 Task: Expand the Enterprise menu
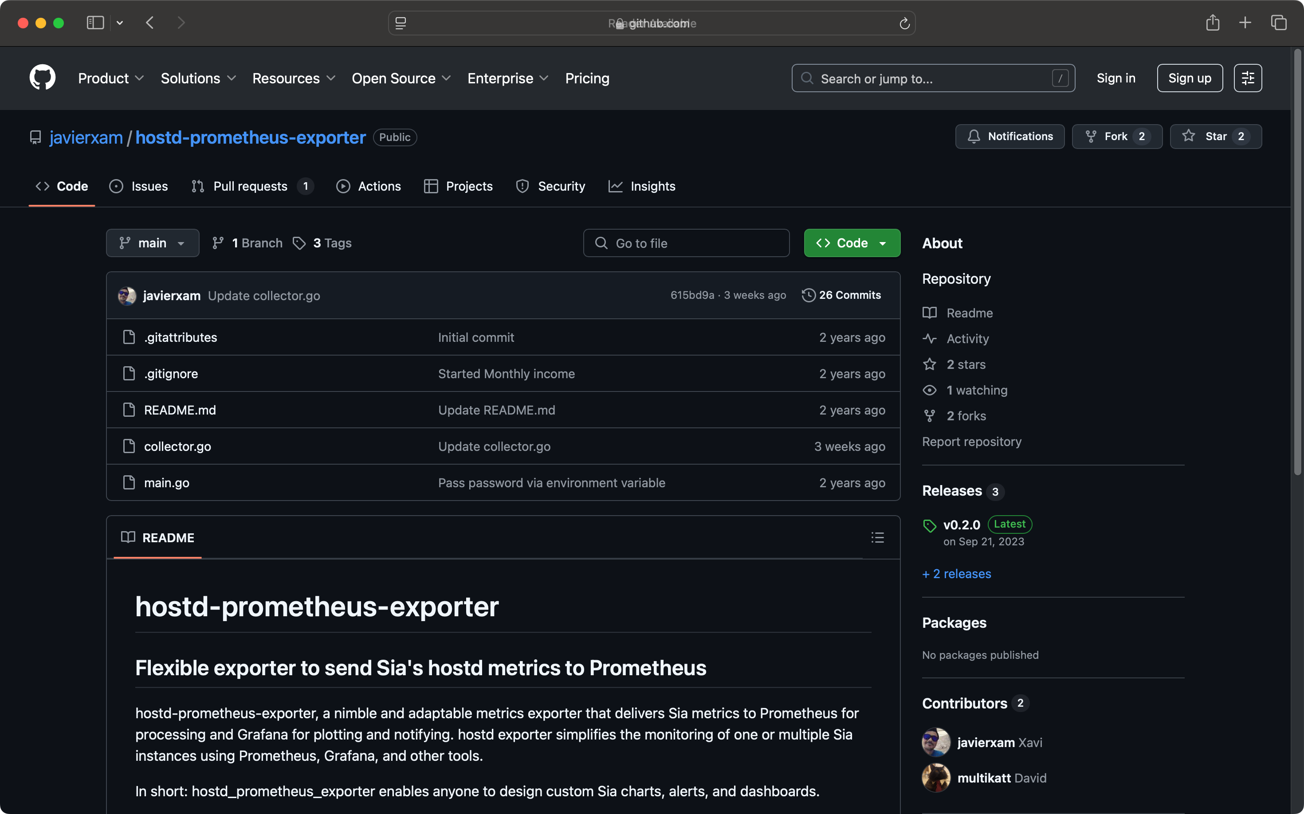point(508,78)
